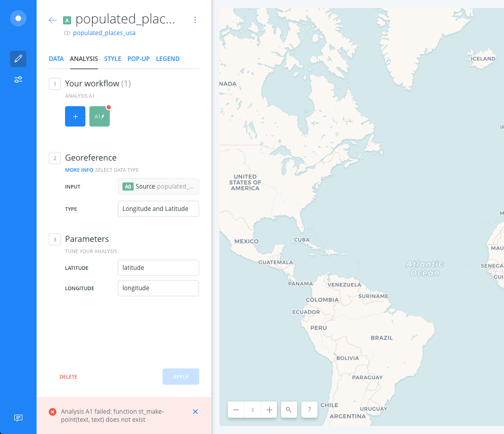Select the A1 workflow node

point(99,116)
